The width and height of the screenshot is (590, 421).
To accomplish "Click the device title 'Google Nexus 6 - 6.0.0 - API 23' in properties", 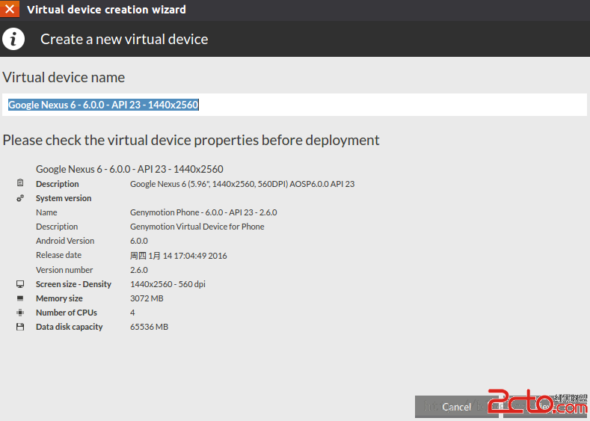I will 129,169.
